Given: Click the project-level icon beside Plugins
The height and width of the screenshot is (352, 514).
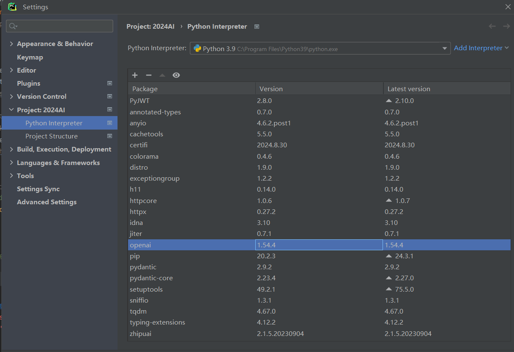Looking at the screenshot, I should 110,84.
